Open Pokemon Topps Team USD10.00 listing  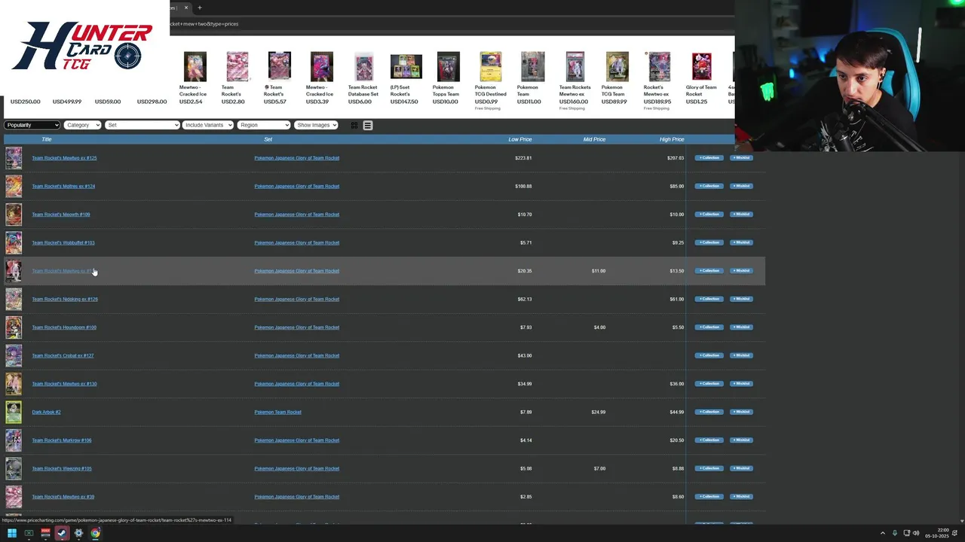point(448,78)
